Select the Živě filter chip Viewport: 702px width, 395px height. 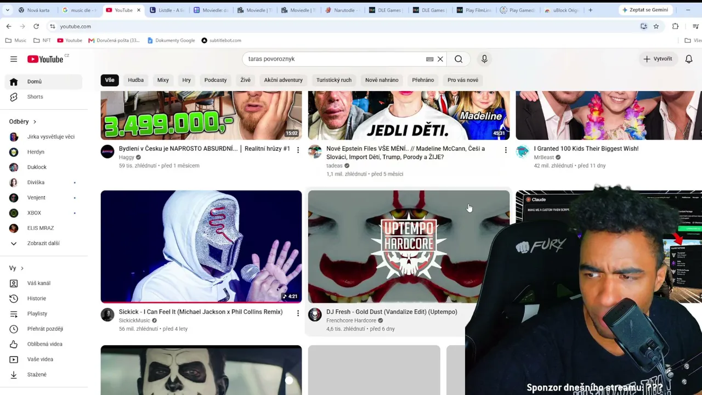245,80
